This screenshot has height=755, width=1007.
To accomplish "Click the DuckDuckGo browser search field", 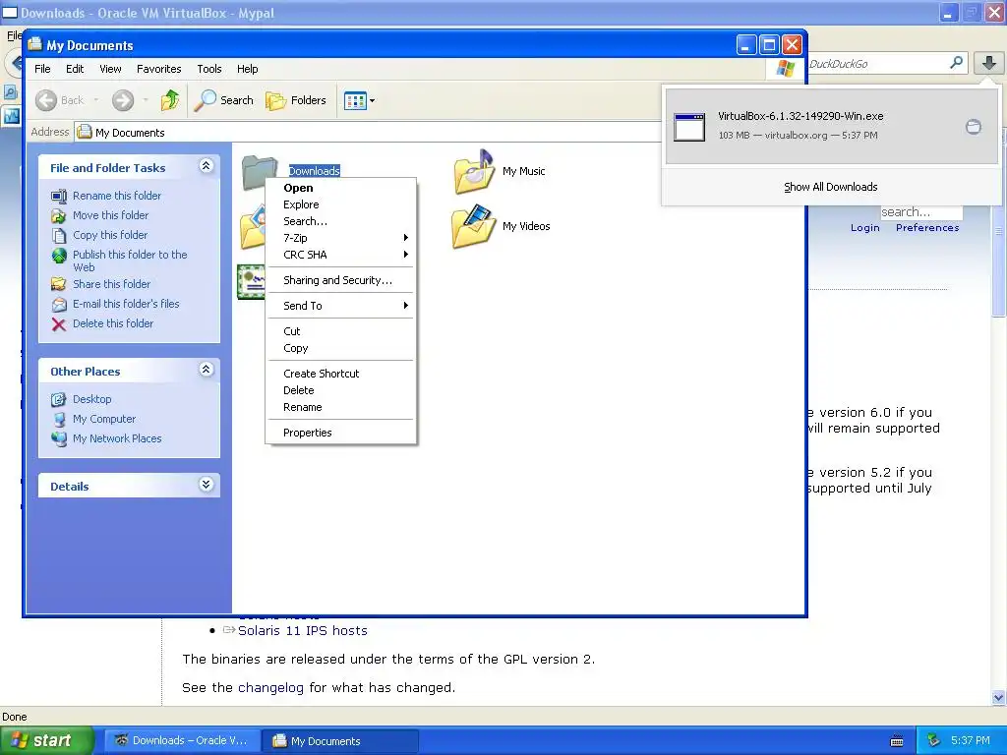I will click(876, 64).
